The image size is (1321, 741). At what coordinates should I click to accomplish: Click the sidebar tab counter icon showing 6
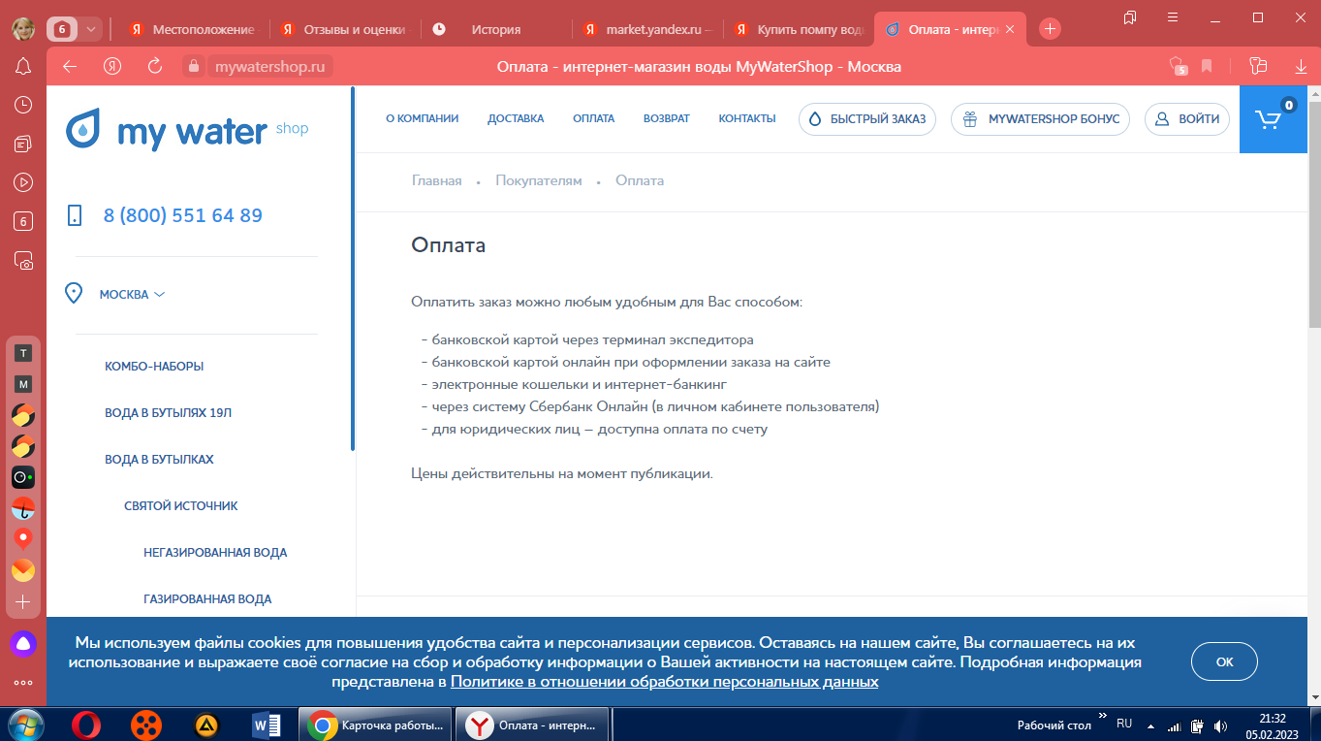coord(23,221)
